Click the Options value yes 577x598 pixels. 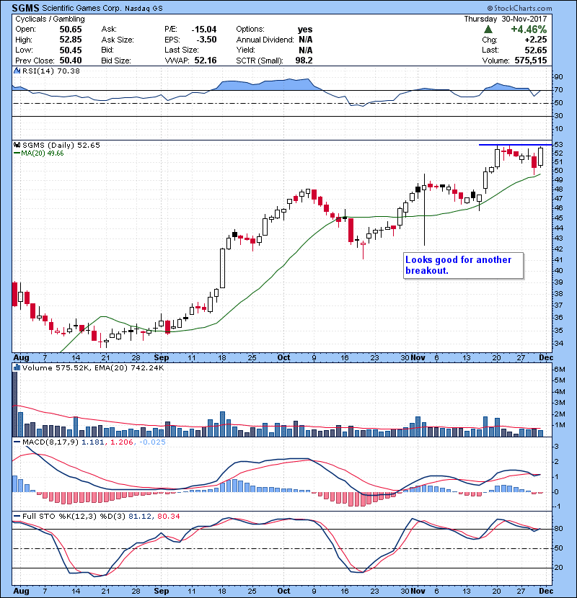point(305,30)
